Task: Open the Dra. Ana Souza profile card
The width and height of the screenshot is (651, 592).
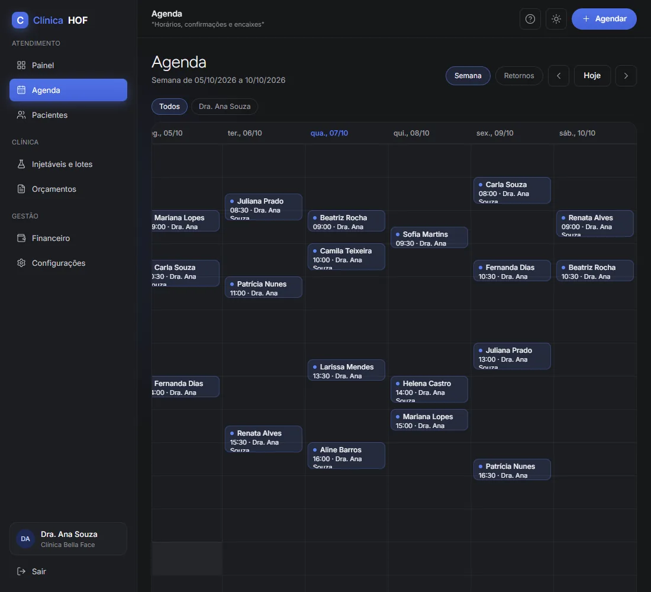Action: point(68,539)
